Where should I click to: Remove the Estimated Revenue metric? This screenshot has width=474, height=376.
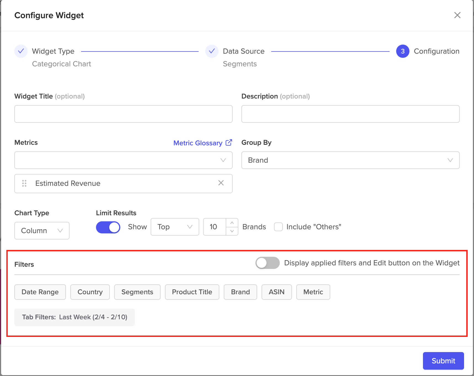221,183
